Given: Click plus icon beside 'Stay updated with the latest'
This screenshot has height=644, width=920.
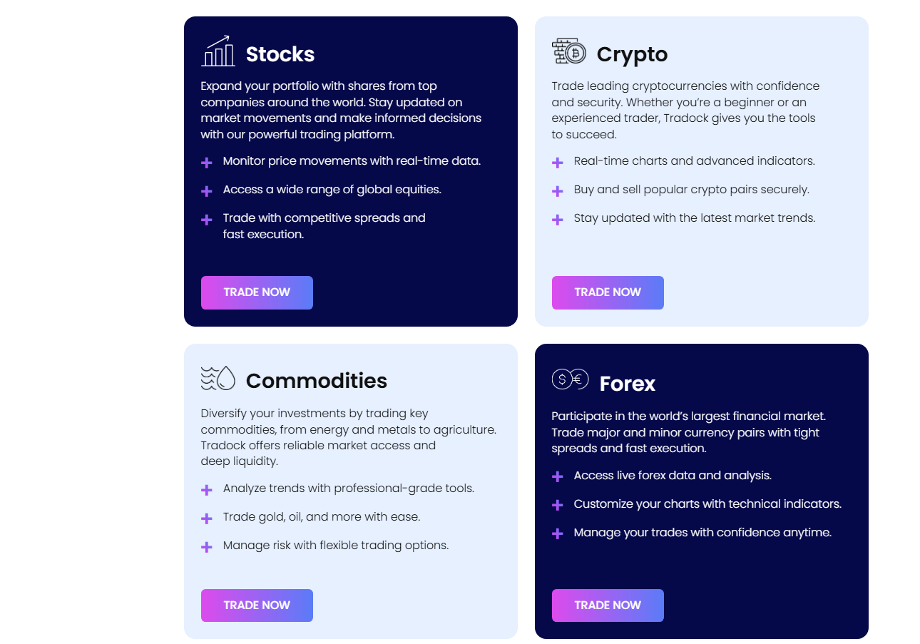Looking at the screenshot, I should pos(558,220).
